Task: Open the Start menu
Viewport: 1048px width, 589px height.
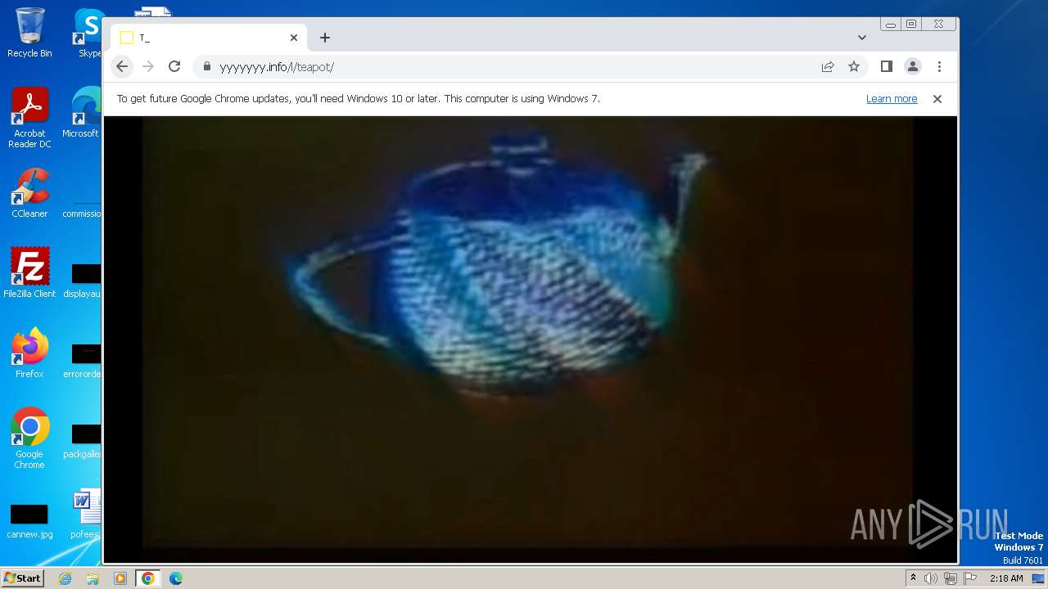Action: click(x=23, y=578)
